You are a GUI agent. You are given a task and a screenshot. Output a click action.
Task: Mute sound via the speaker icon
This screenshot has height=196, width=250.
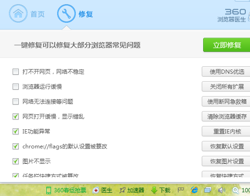[221, 190]
